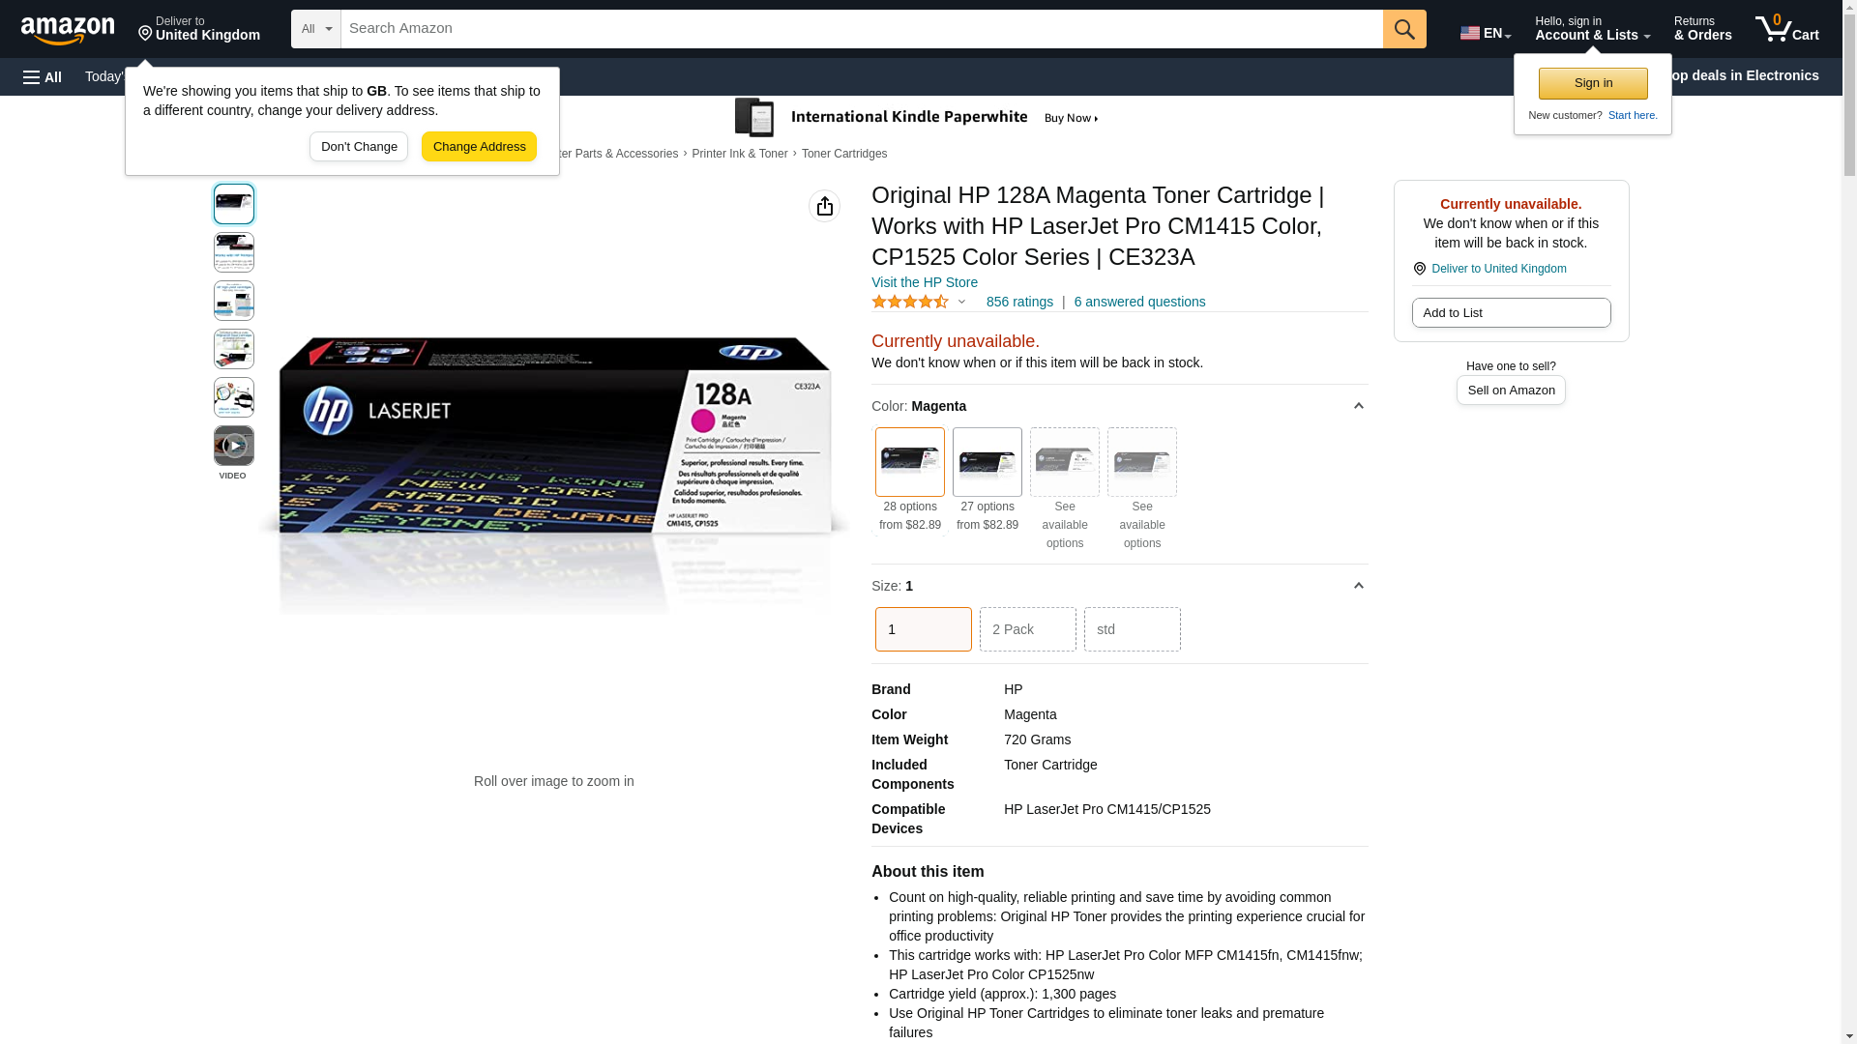Click the Amazon logo
Image resolution: width=1857 pixels, height=1044 pixels.
[68, 30]
